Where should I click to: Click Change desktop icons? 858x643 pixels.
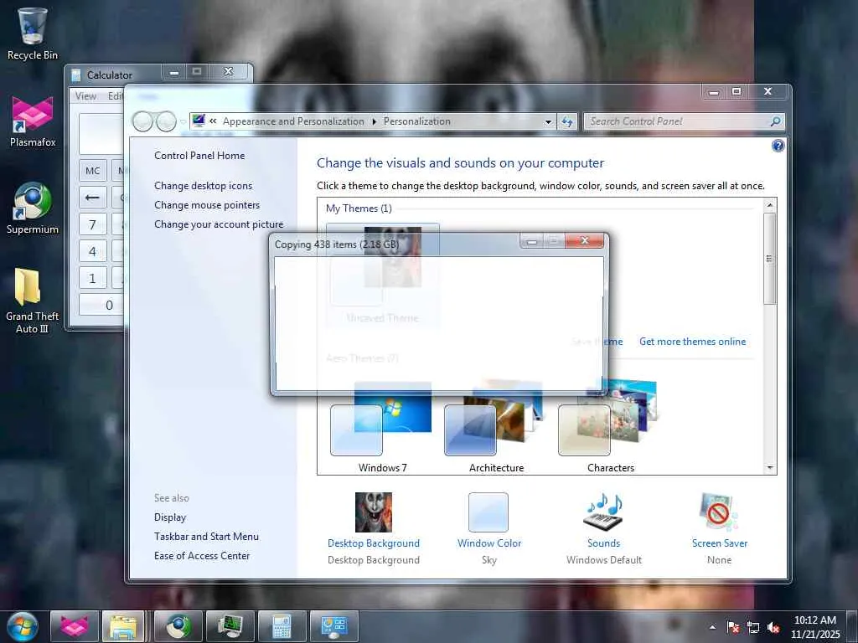[203, 185]
